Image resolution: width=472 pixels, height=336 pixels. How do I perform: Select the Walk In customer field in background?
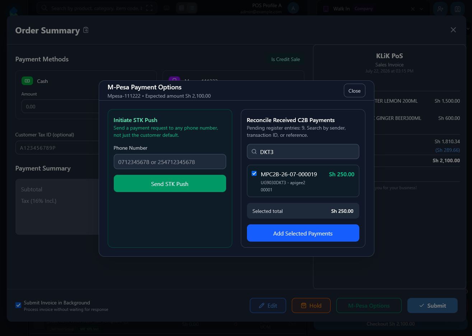(x=373, y=9)
